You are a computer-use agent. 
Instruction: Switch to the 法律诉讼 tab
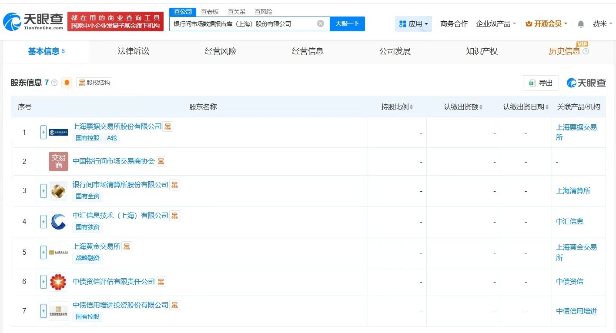coord(133,51)
